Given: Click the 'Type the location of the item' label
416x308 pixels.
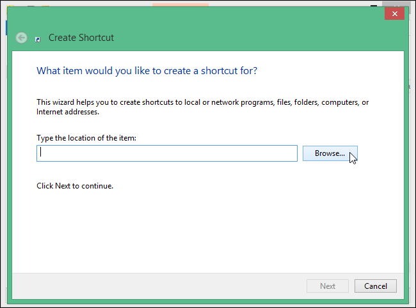Looking at the screenshot, I should coord(86,138).
